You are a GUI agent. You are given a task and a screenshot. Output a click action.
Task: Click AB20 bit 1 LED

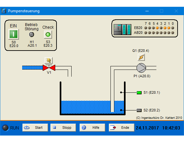pos(169,33)
